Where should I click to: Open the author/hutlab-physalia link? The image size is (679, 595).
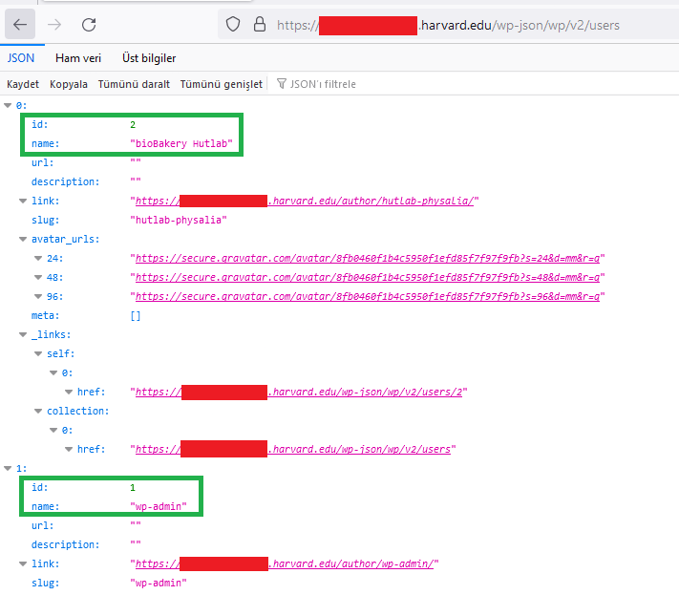[x=305, y=201]
